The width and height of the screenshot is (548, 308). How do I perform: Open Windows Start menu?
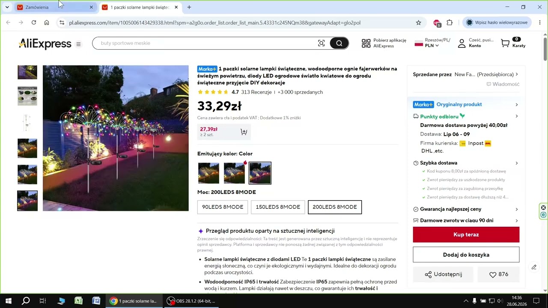(8, 301)
